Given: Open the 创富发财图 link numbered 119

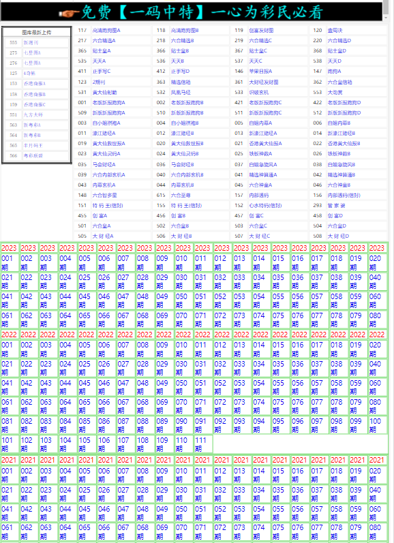Looking at the screenshot, I should click(261, 31).
